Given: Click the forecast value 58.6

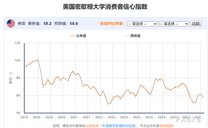Looking at the screenshot, I should click(x=74, y=23).
